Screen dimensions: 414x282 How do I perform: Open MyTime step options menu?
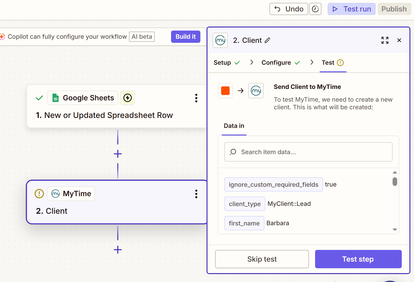[x=196, y=194]
